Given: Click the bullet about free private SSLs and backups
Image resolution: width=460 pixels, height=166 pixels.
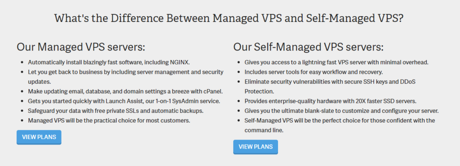Looking at the screenshot, I should click(115, 111).
